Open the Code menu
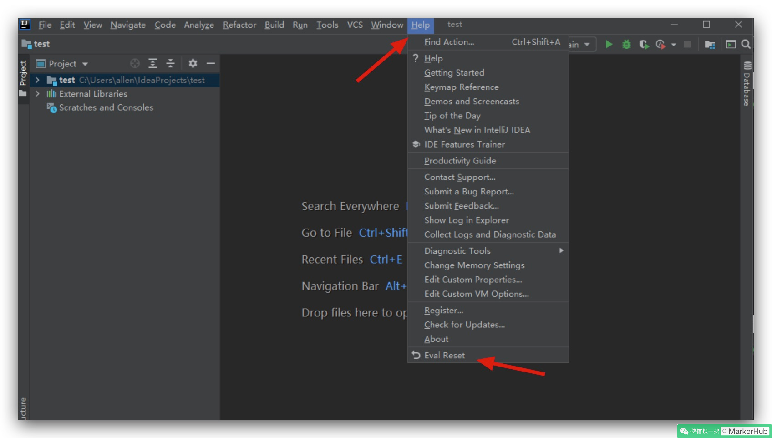772x438 pixels. point(165,25)
